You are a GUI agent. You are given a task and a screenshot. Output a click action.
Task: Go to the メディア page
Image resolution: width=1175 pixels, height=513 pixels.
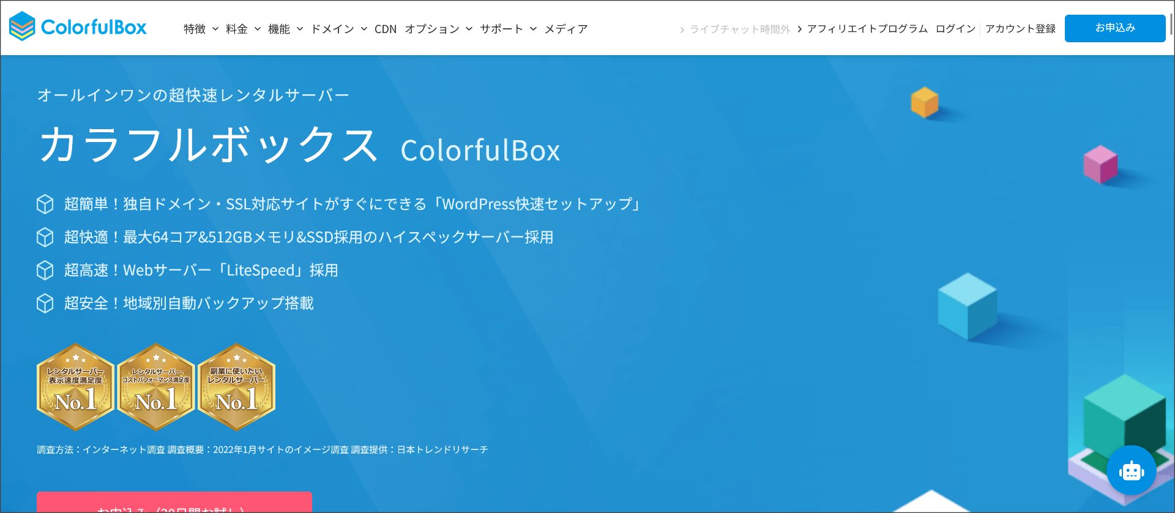tap(566, 29)
